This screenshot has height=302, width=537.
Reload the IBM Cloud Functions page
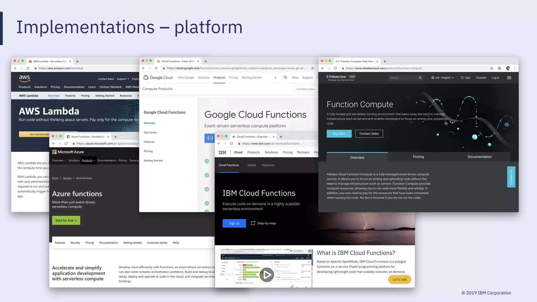(232, 143)
